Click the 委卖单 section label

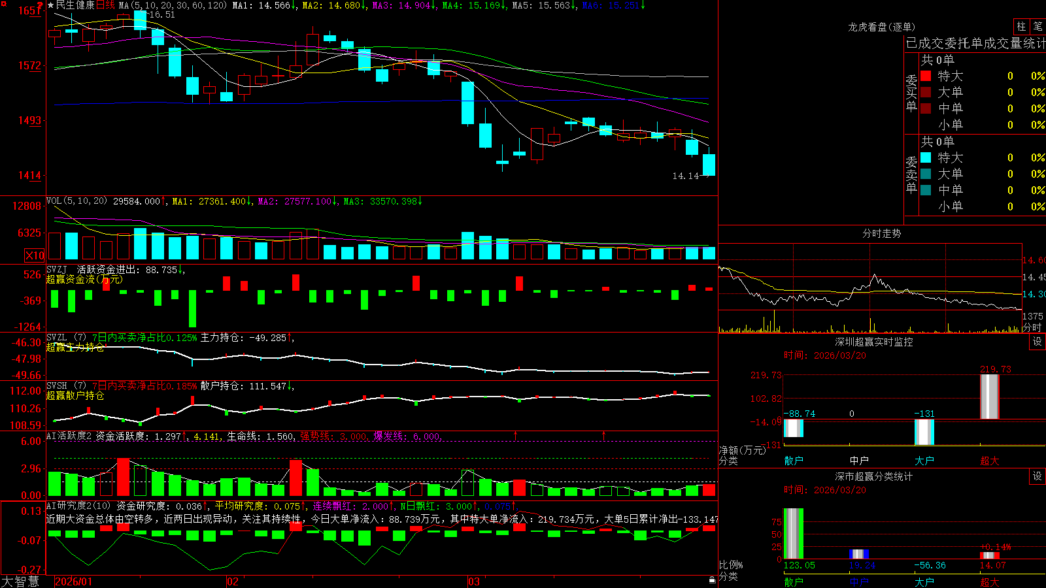coord(911,174)
